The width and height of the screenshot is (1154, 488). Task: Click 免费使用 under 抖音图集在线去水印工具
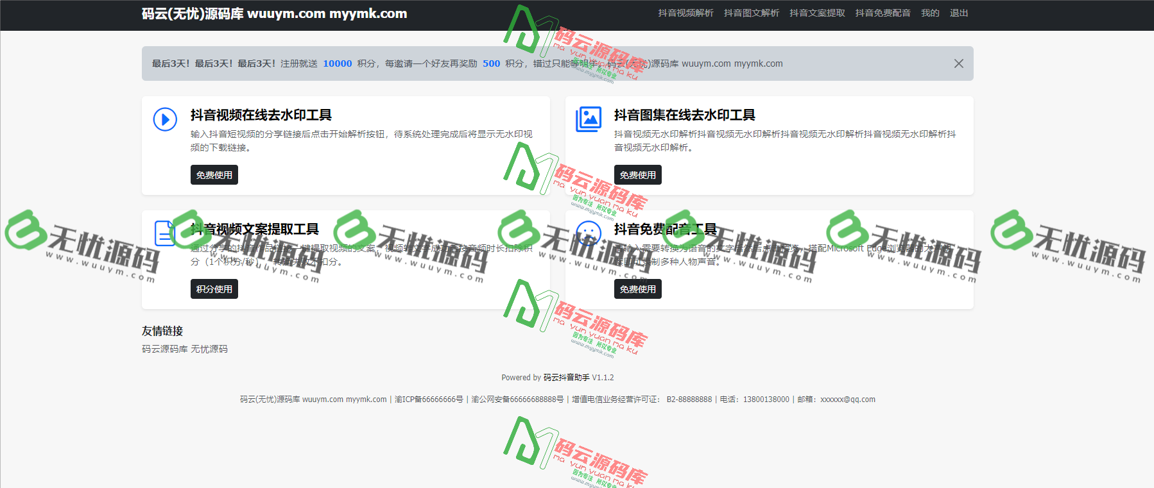(x=638, y=175)
